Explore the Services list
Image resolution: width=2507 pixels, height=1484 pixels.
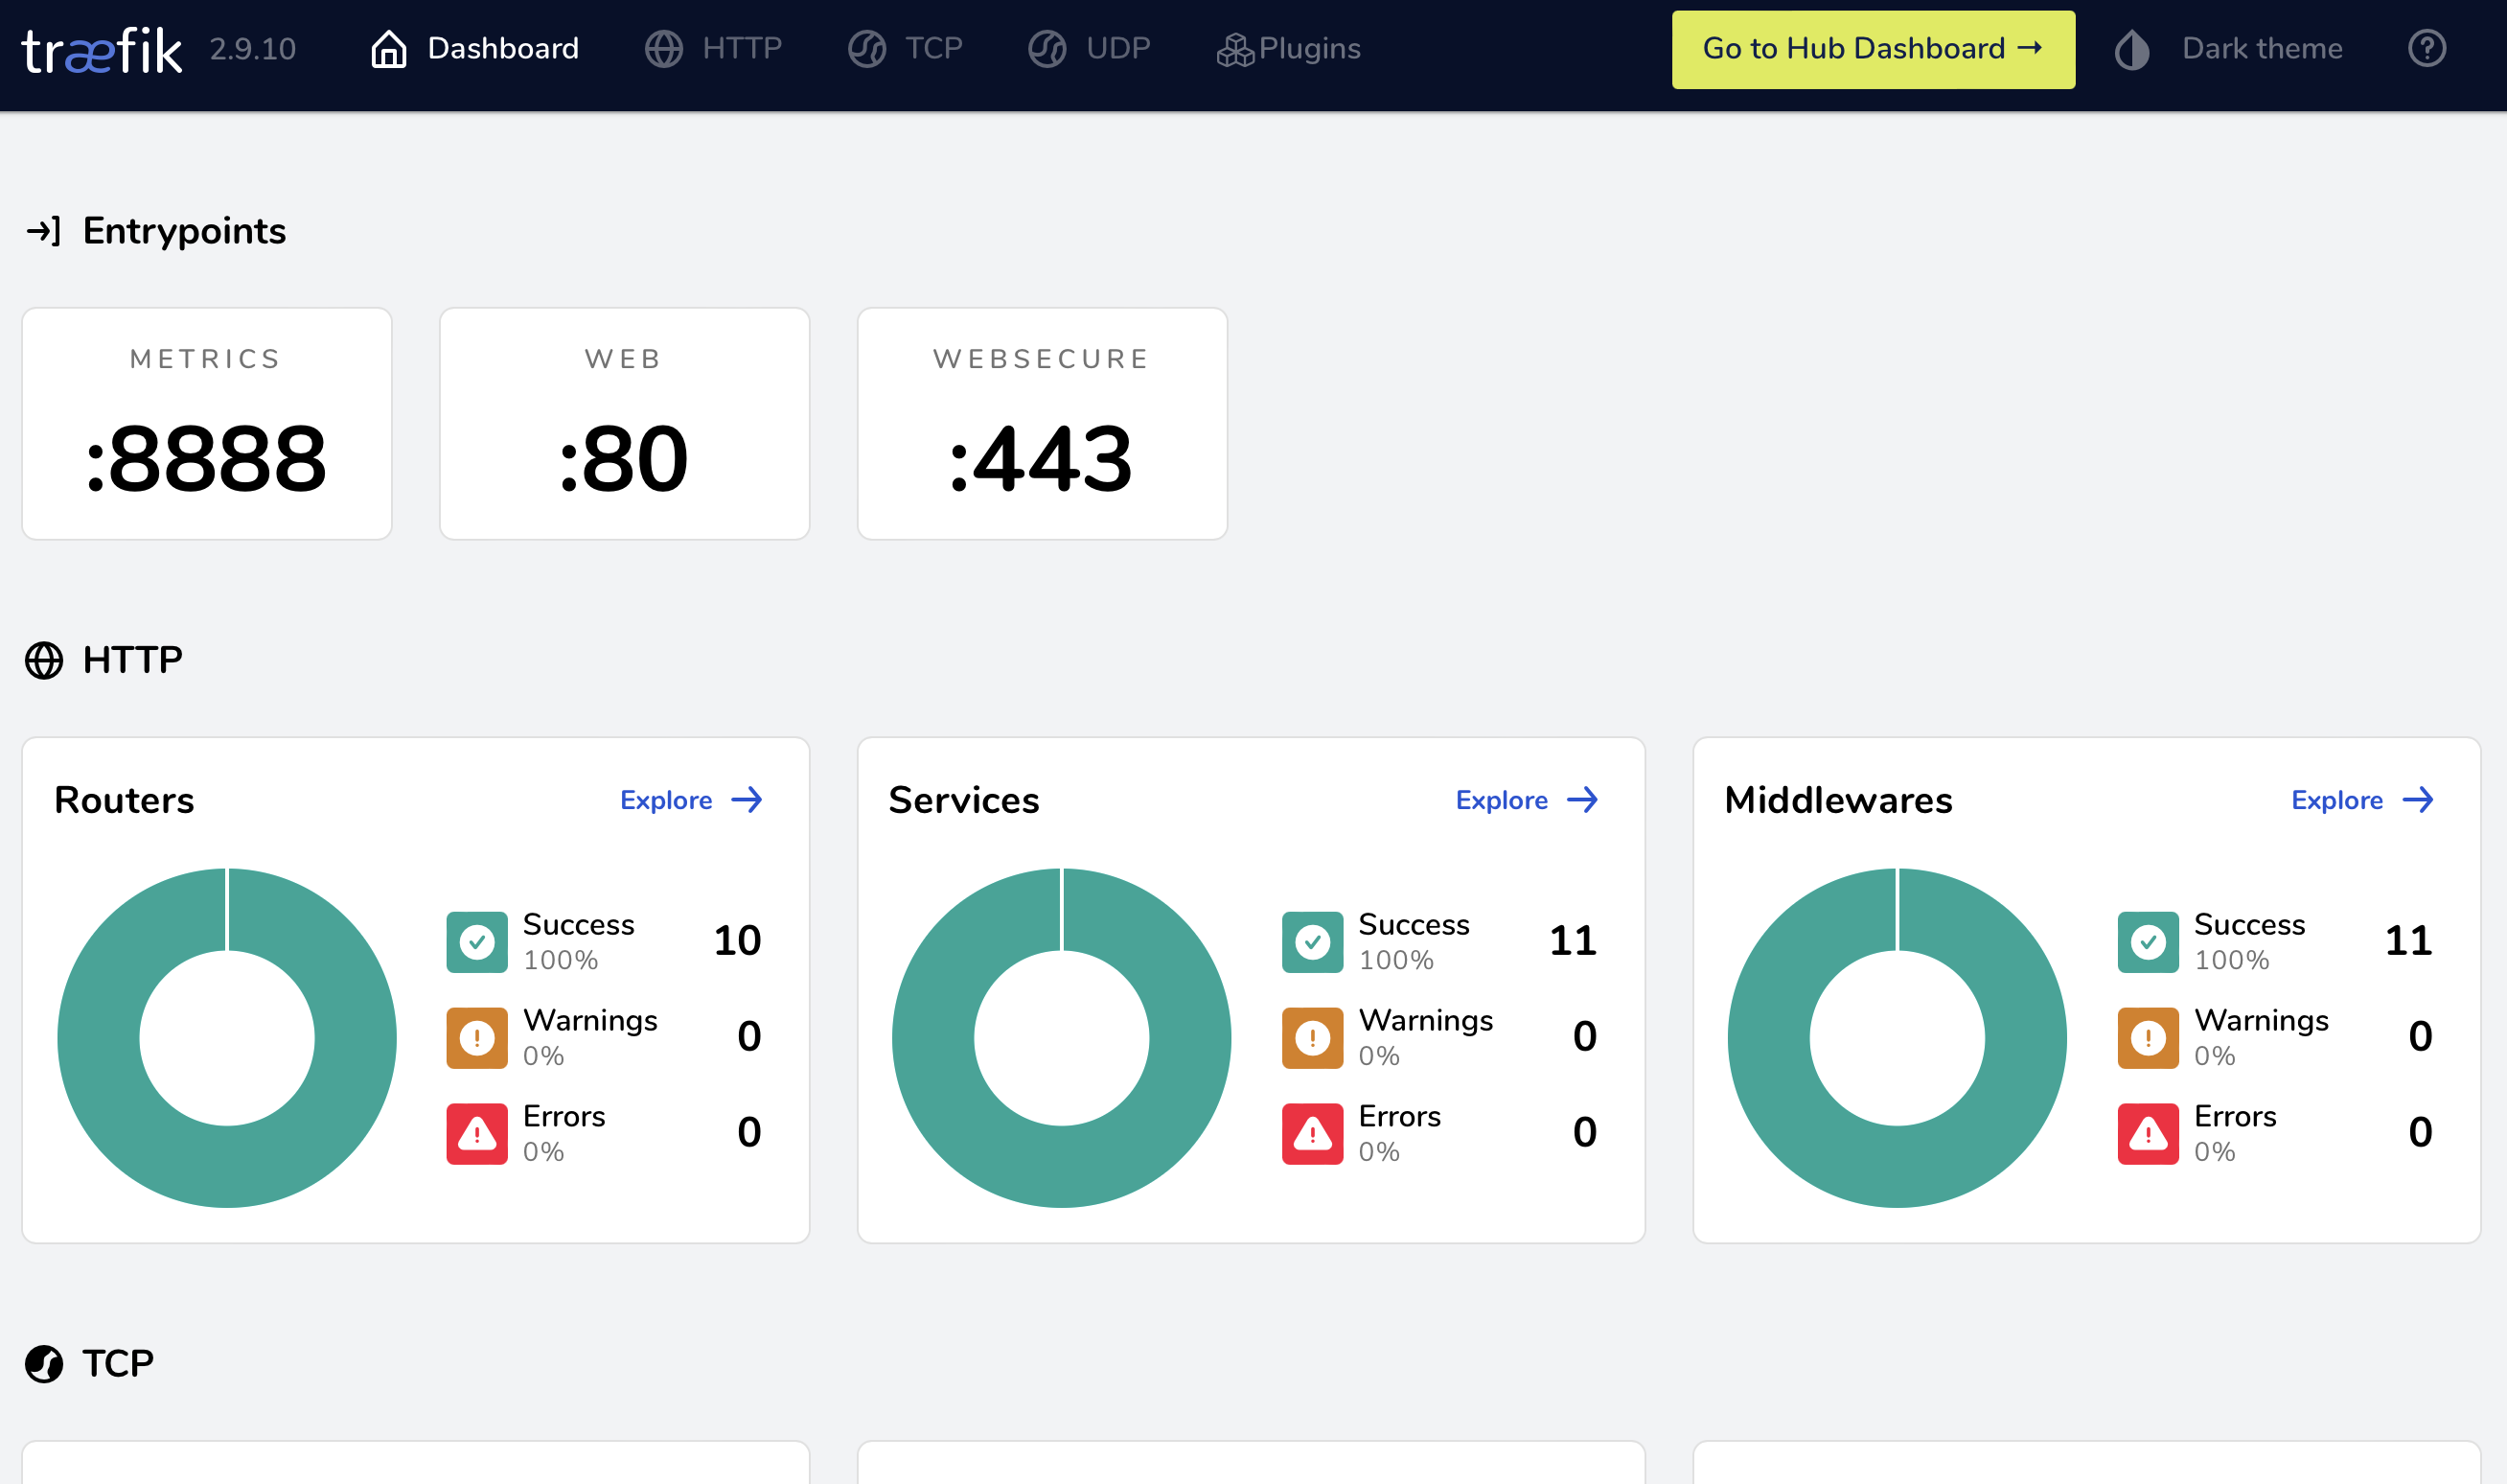(1526, 800)
